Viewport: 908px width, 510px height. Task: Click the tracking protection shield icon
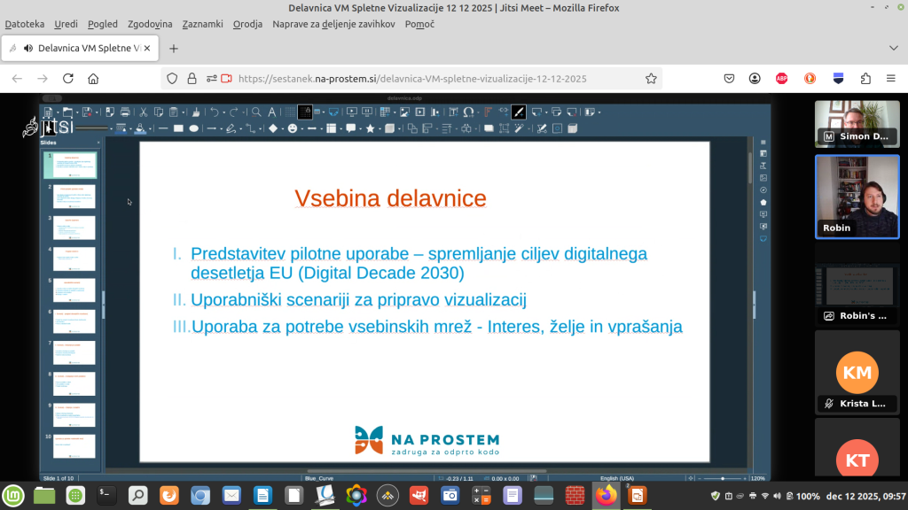click(173, 79)
